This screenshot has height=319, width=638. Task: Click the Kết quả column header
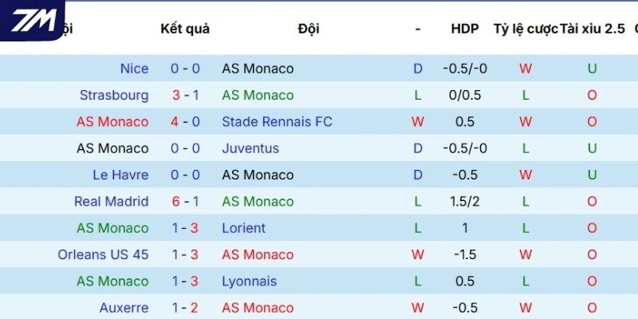click(x=185, y=29)
